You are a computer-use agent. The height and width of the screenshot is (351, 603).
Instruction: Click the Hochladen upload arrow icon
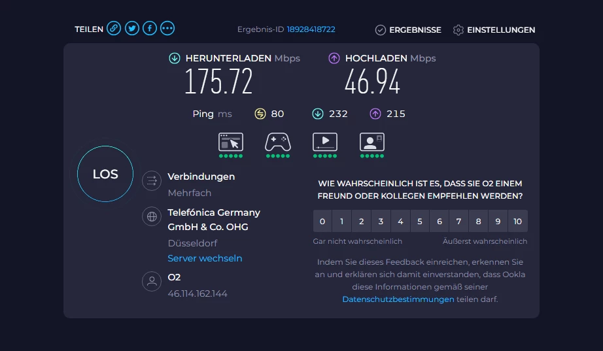[x=334, y=58]
